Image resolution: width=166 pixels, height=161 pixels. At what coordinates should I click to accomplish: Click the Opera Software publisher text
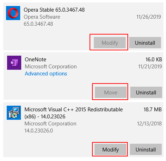tap(42, 17)
